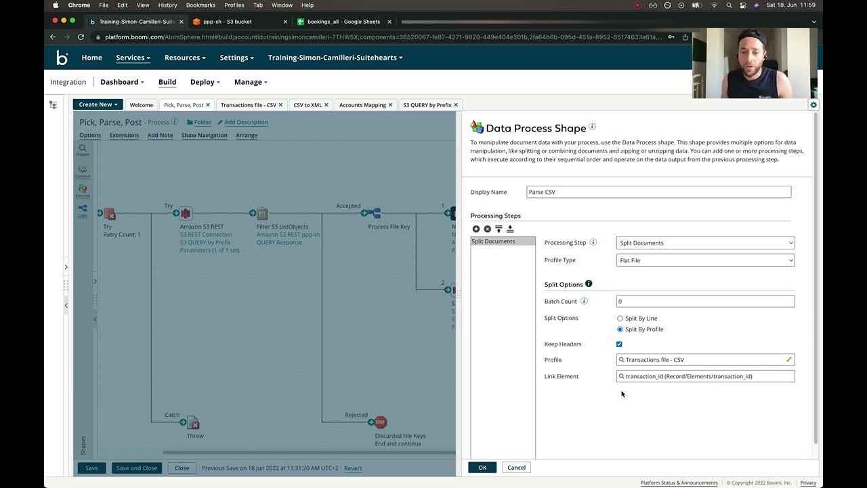
Task: Open the Processing Step info tooltip icon
Action: 593,242
